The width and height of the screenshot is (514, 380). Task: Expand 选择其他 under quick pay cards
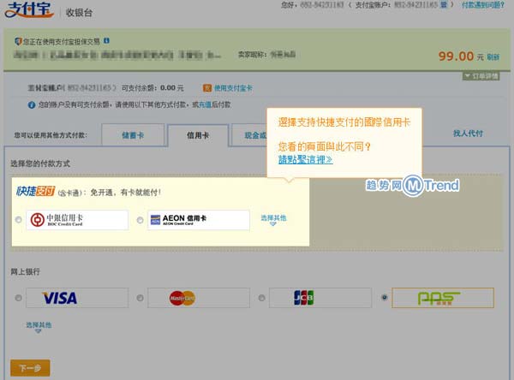coord(273,219)
